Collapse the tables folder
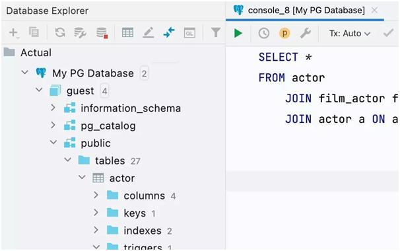Image resolution: width=400 pixels, height=251 pixels. (67, 160)
